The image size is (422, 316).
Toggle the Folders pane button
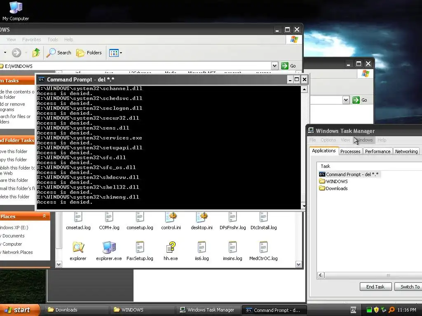point(89,53)
